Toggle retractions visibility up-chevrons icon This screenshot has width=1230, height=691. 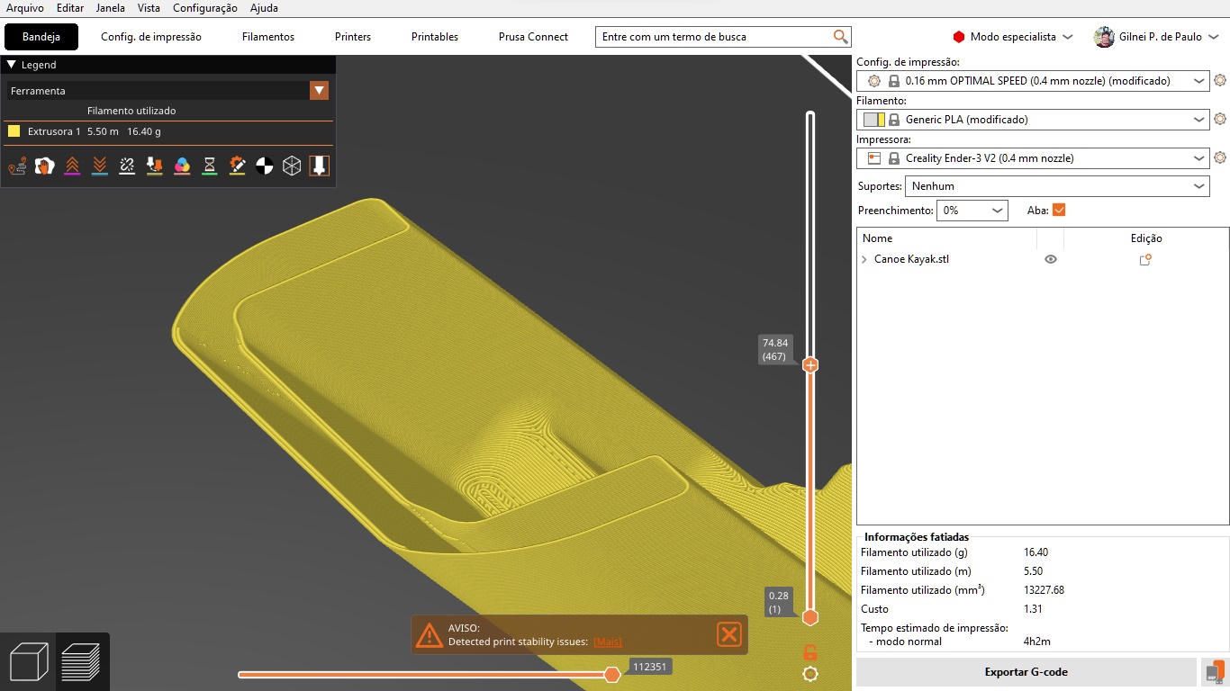pyautogui.click(x=72, y=166)
